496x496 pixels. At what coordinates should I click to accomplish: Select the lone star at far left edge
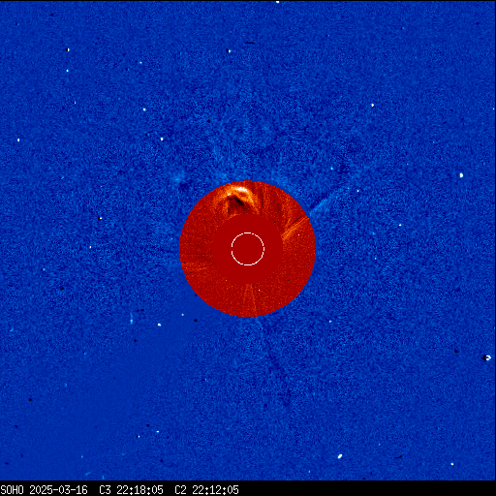click(x=18, y=139)
